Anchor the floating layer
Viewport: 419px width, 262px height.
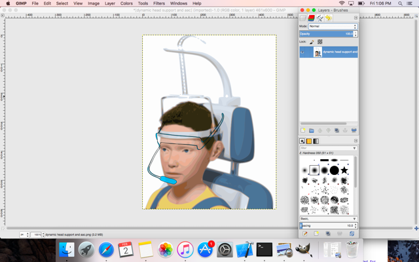coord(345,130)
